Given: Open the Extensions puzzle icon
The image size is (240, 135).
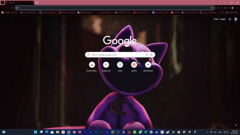Looking at the screenshot, I should pyautogui.click(x=218, y=8).
